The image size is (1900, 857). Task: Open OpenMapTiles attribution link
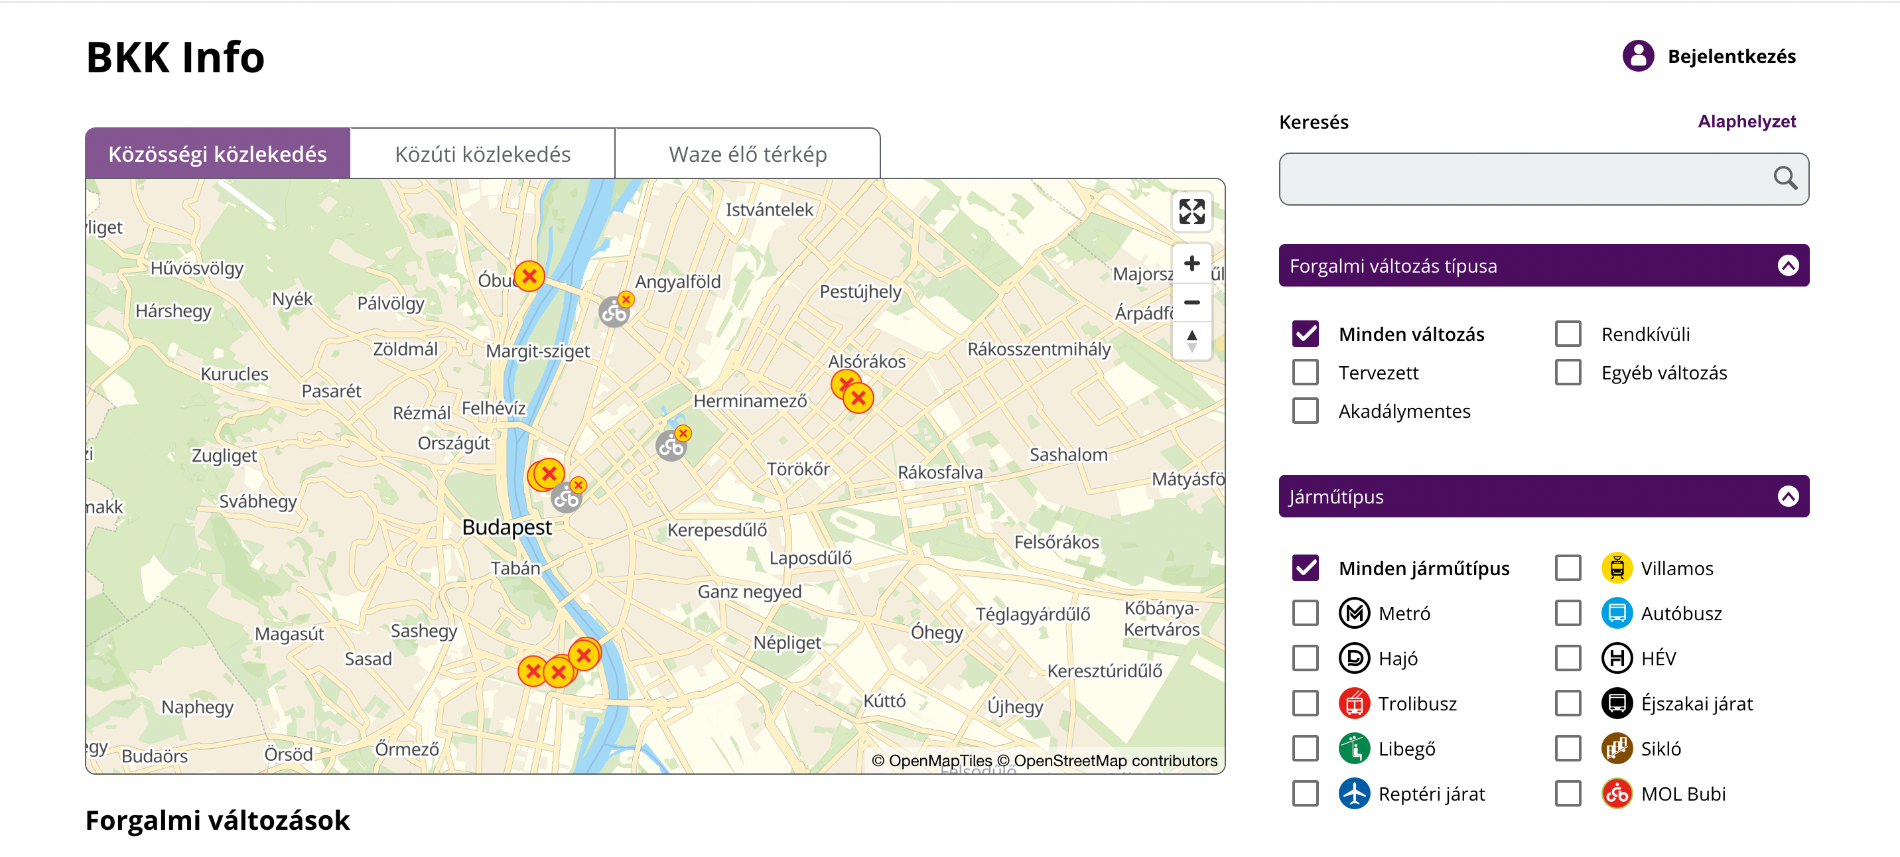931,760
